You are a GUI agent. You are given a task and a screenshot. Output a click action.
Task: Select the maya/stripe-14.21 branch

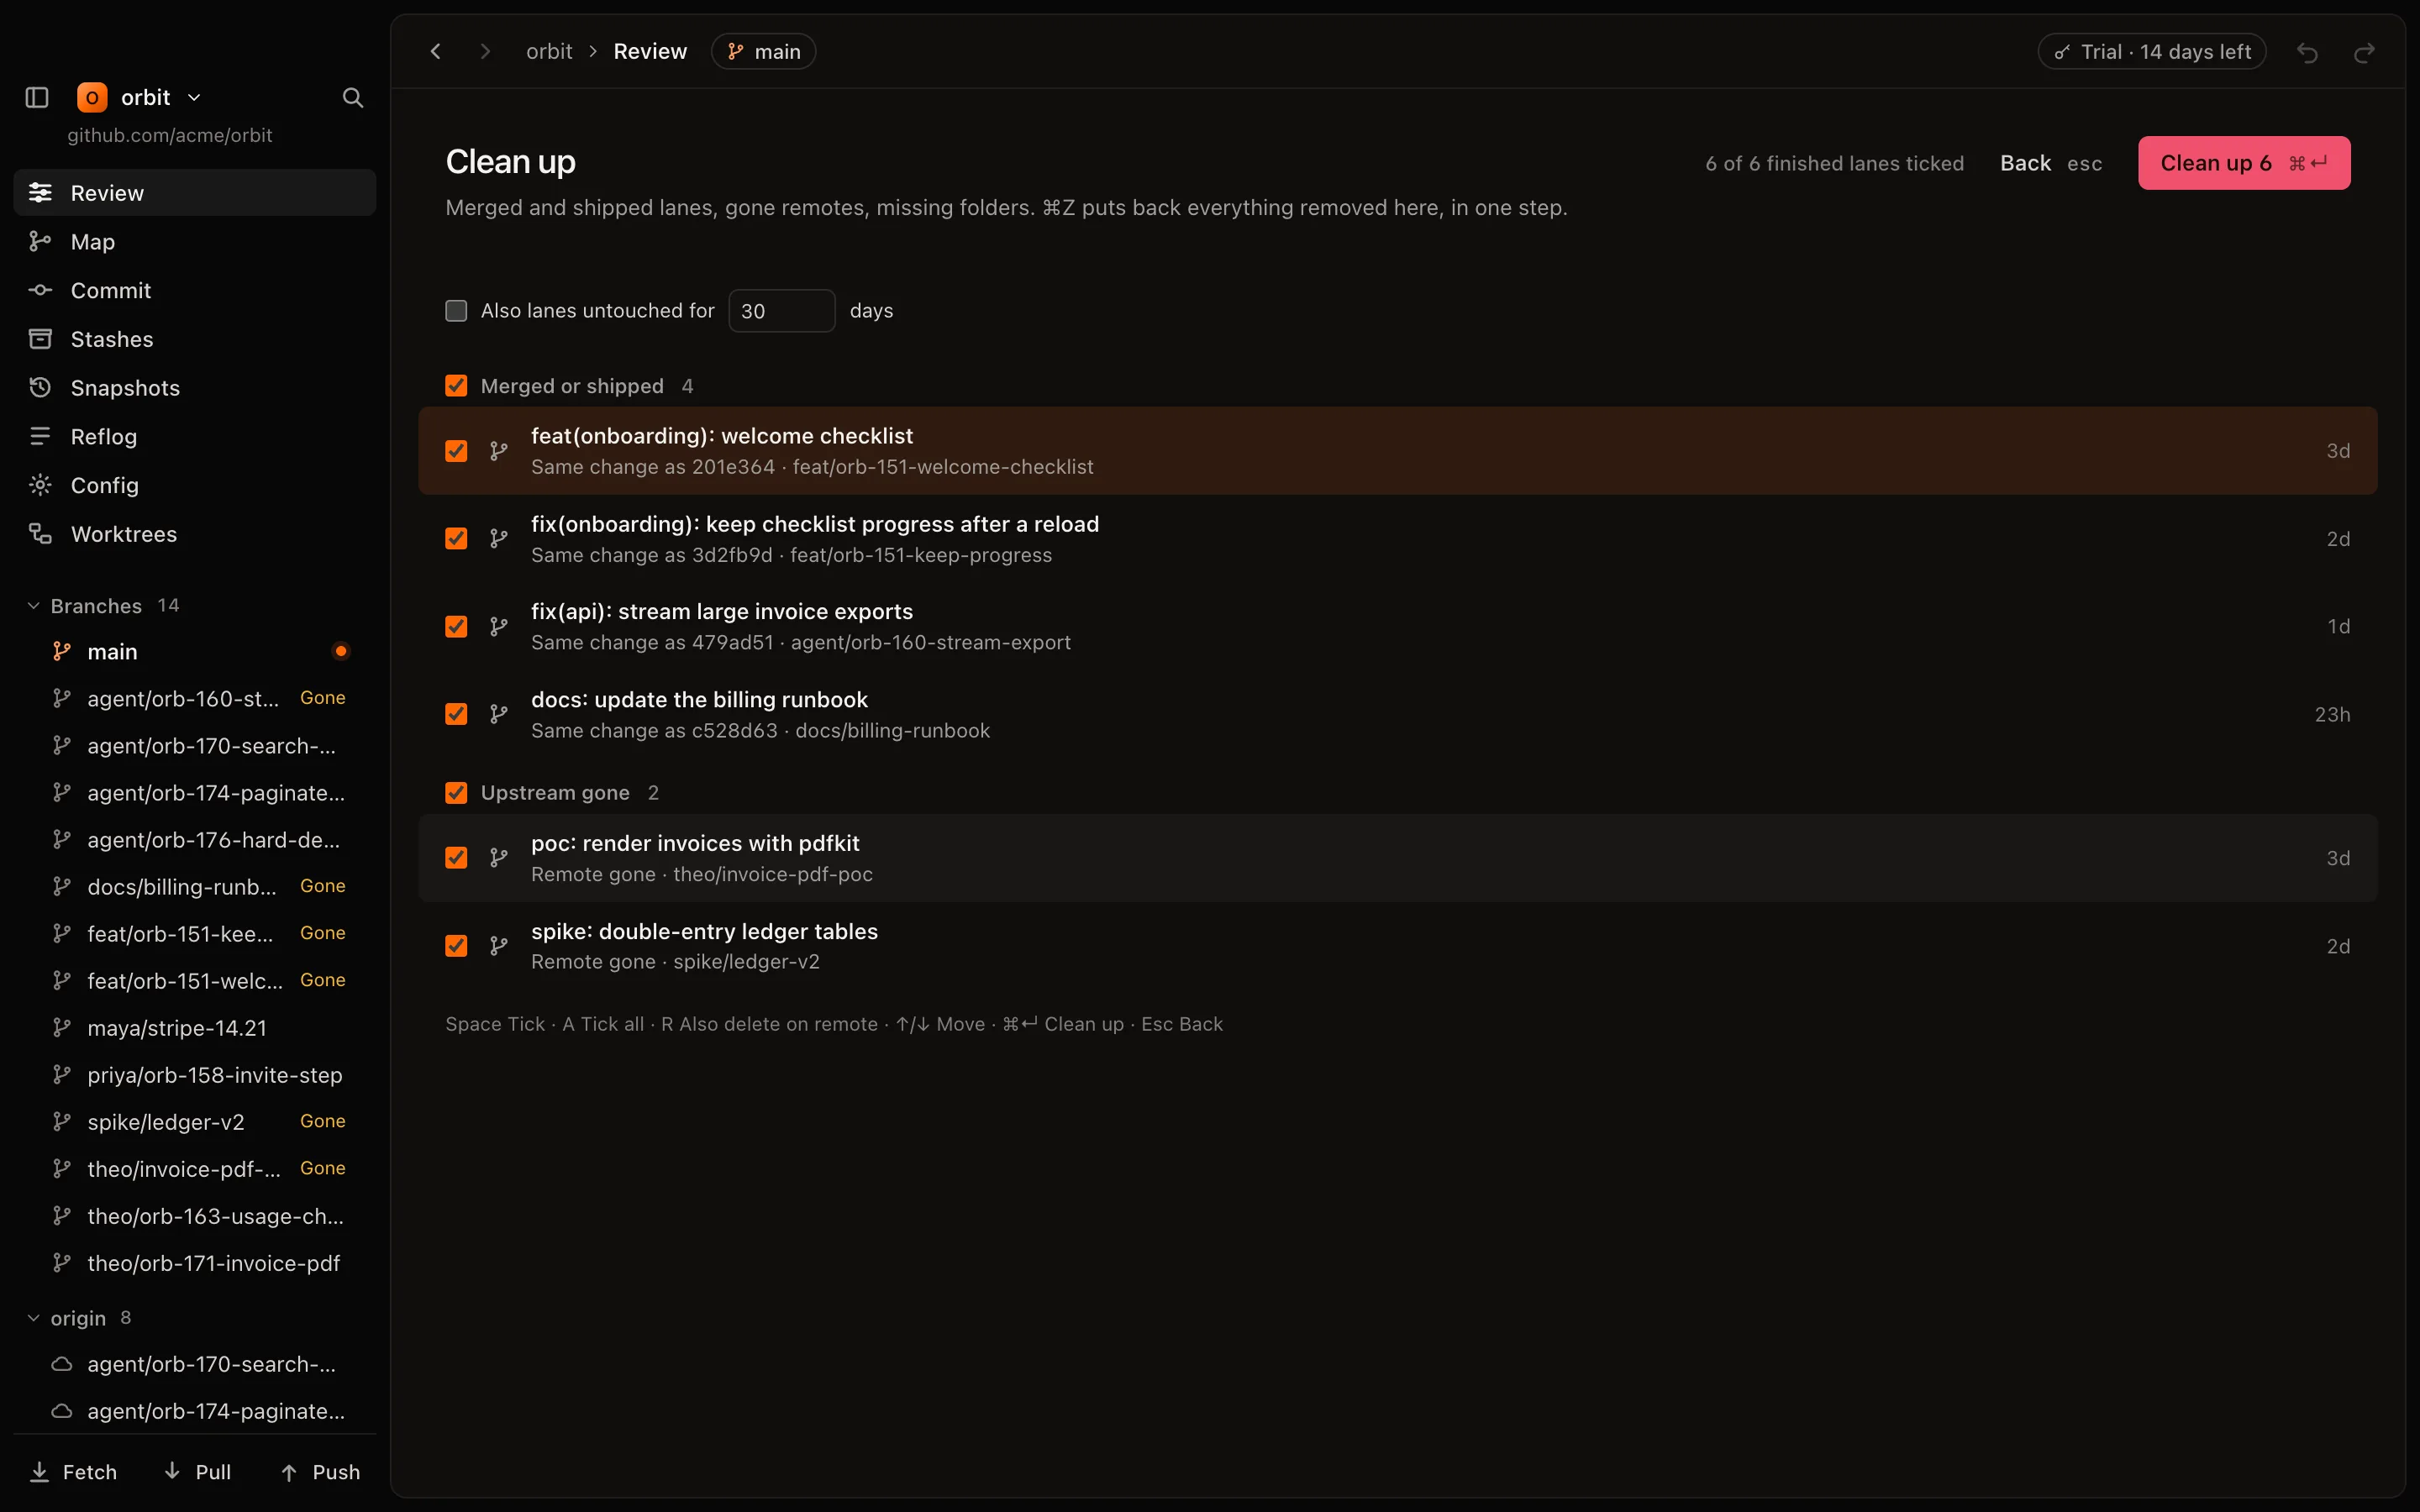coord(195,1028)
